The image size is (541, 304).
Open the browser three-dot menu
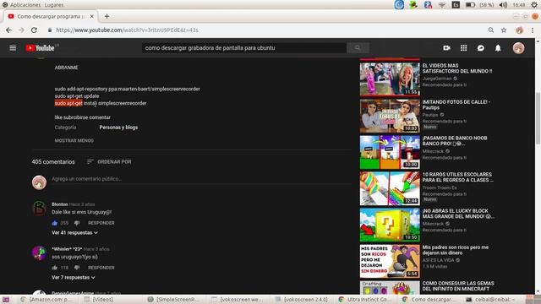pos(533,30)
